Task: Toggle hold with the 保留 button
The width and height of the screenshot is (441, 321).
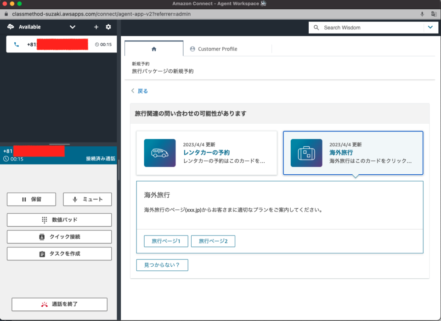Action: 31,199
